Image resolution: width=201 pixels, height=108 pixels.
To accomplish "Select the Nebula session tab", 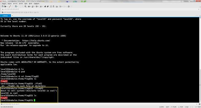I will (5, 16).
